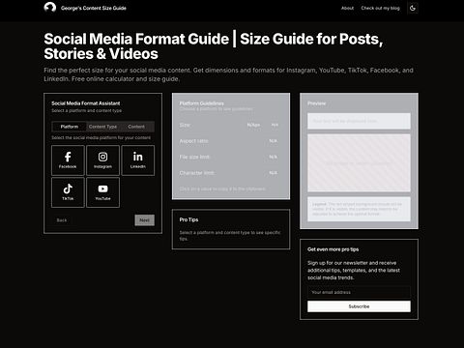
Task: Click the File size limit N/A value
Action: point(273,157)
